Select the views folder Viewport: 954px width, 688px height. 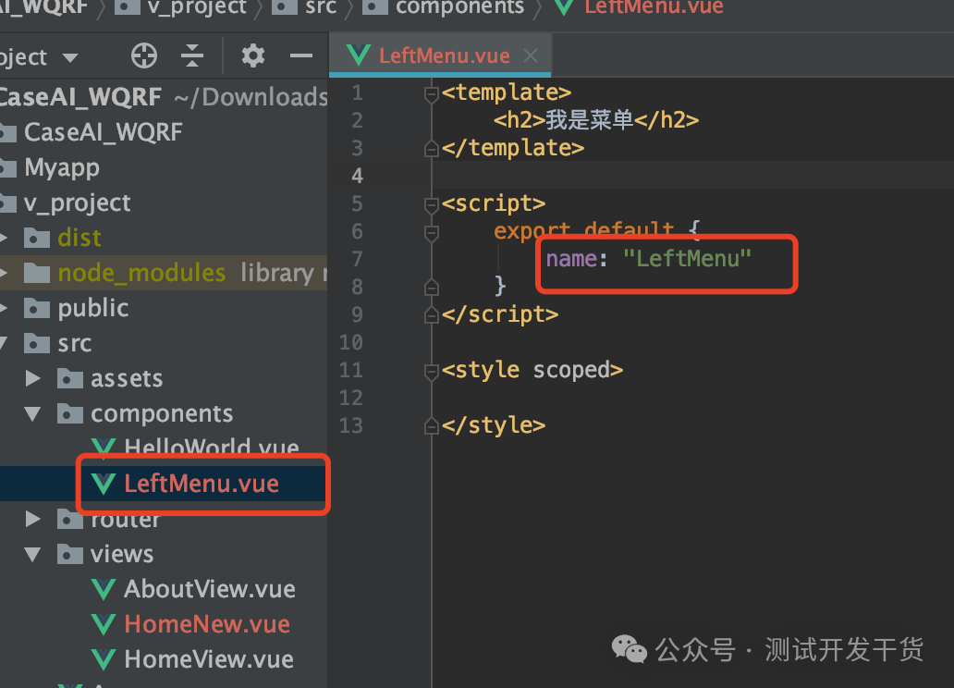[122, 555]
